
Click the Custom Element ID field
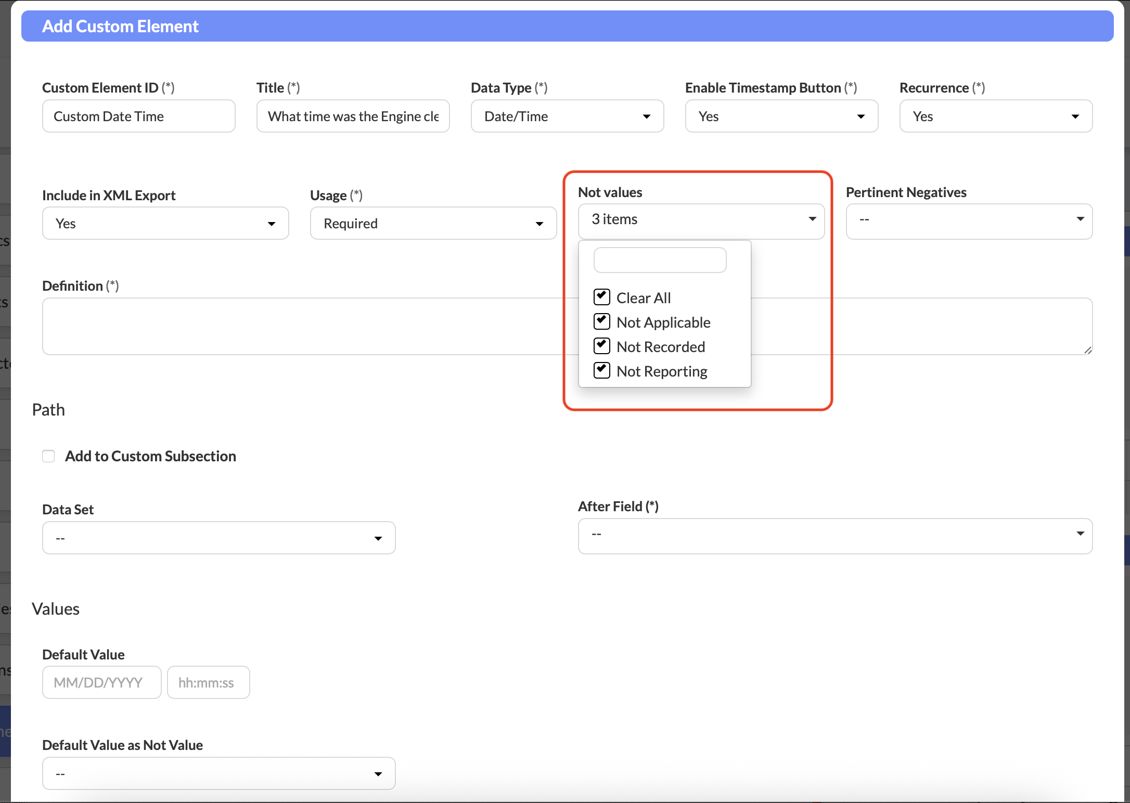(x=139, y=116)
